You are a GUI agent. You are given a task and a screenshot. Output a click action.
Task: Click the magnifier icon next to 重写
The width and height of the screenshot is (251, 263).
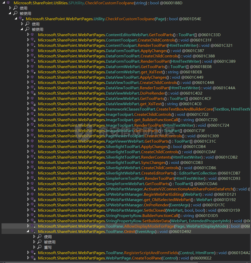tap(40, 247)
